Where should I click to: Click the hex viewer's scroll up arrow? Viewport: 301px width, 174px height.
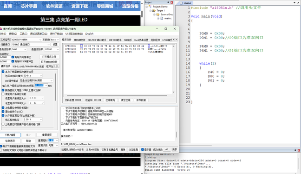click(x=174, y=46)
